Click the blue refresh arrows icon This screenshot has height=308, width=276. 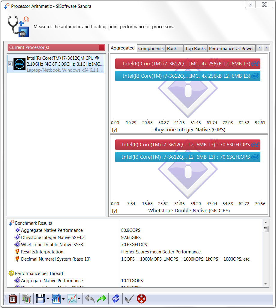tap(116, 299)
